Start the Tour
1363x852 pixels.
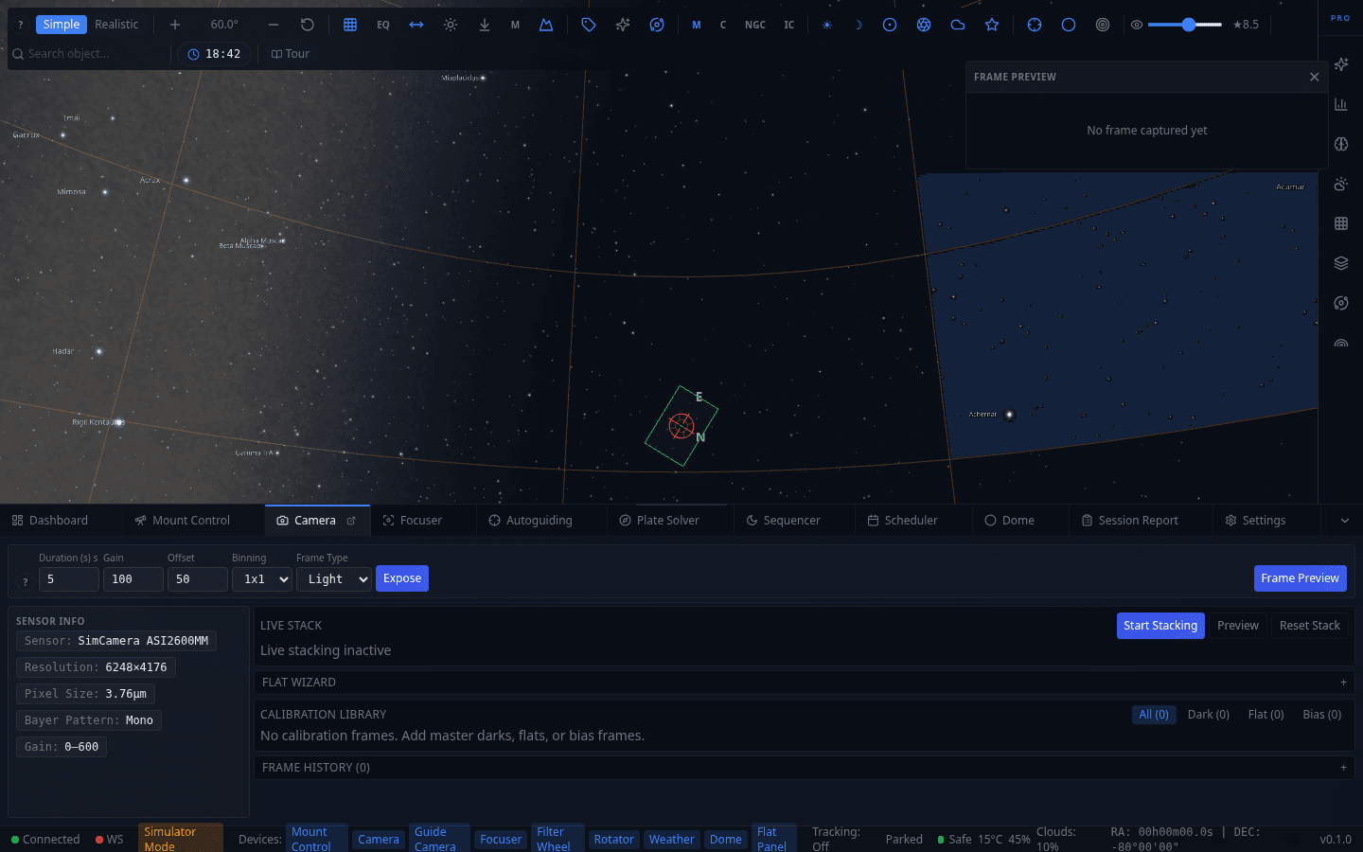[291, 54]
